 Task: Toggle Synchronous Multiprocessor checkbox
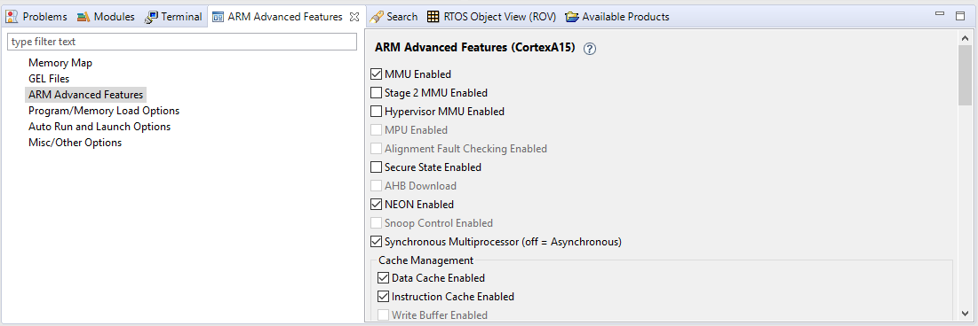coord(376,241)
